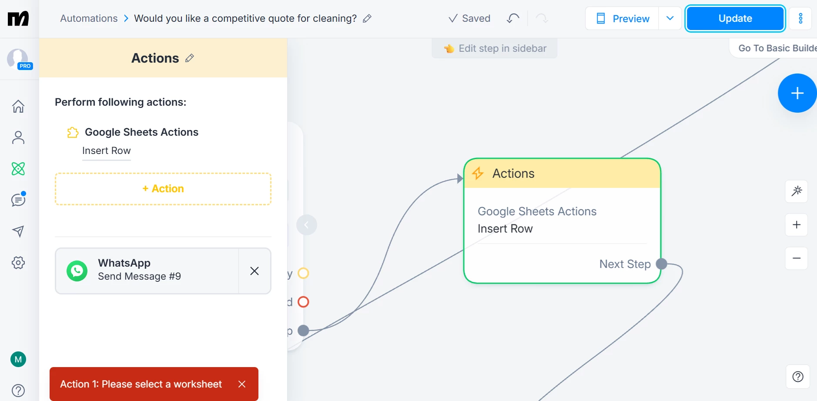
Task: Collapse the sidebar with arrow button
Action: 307,225
